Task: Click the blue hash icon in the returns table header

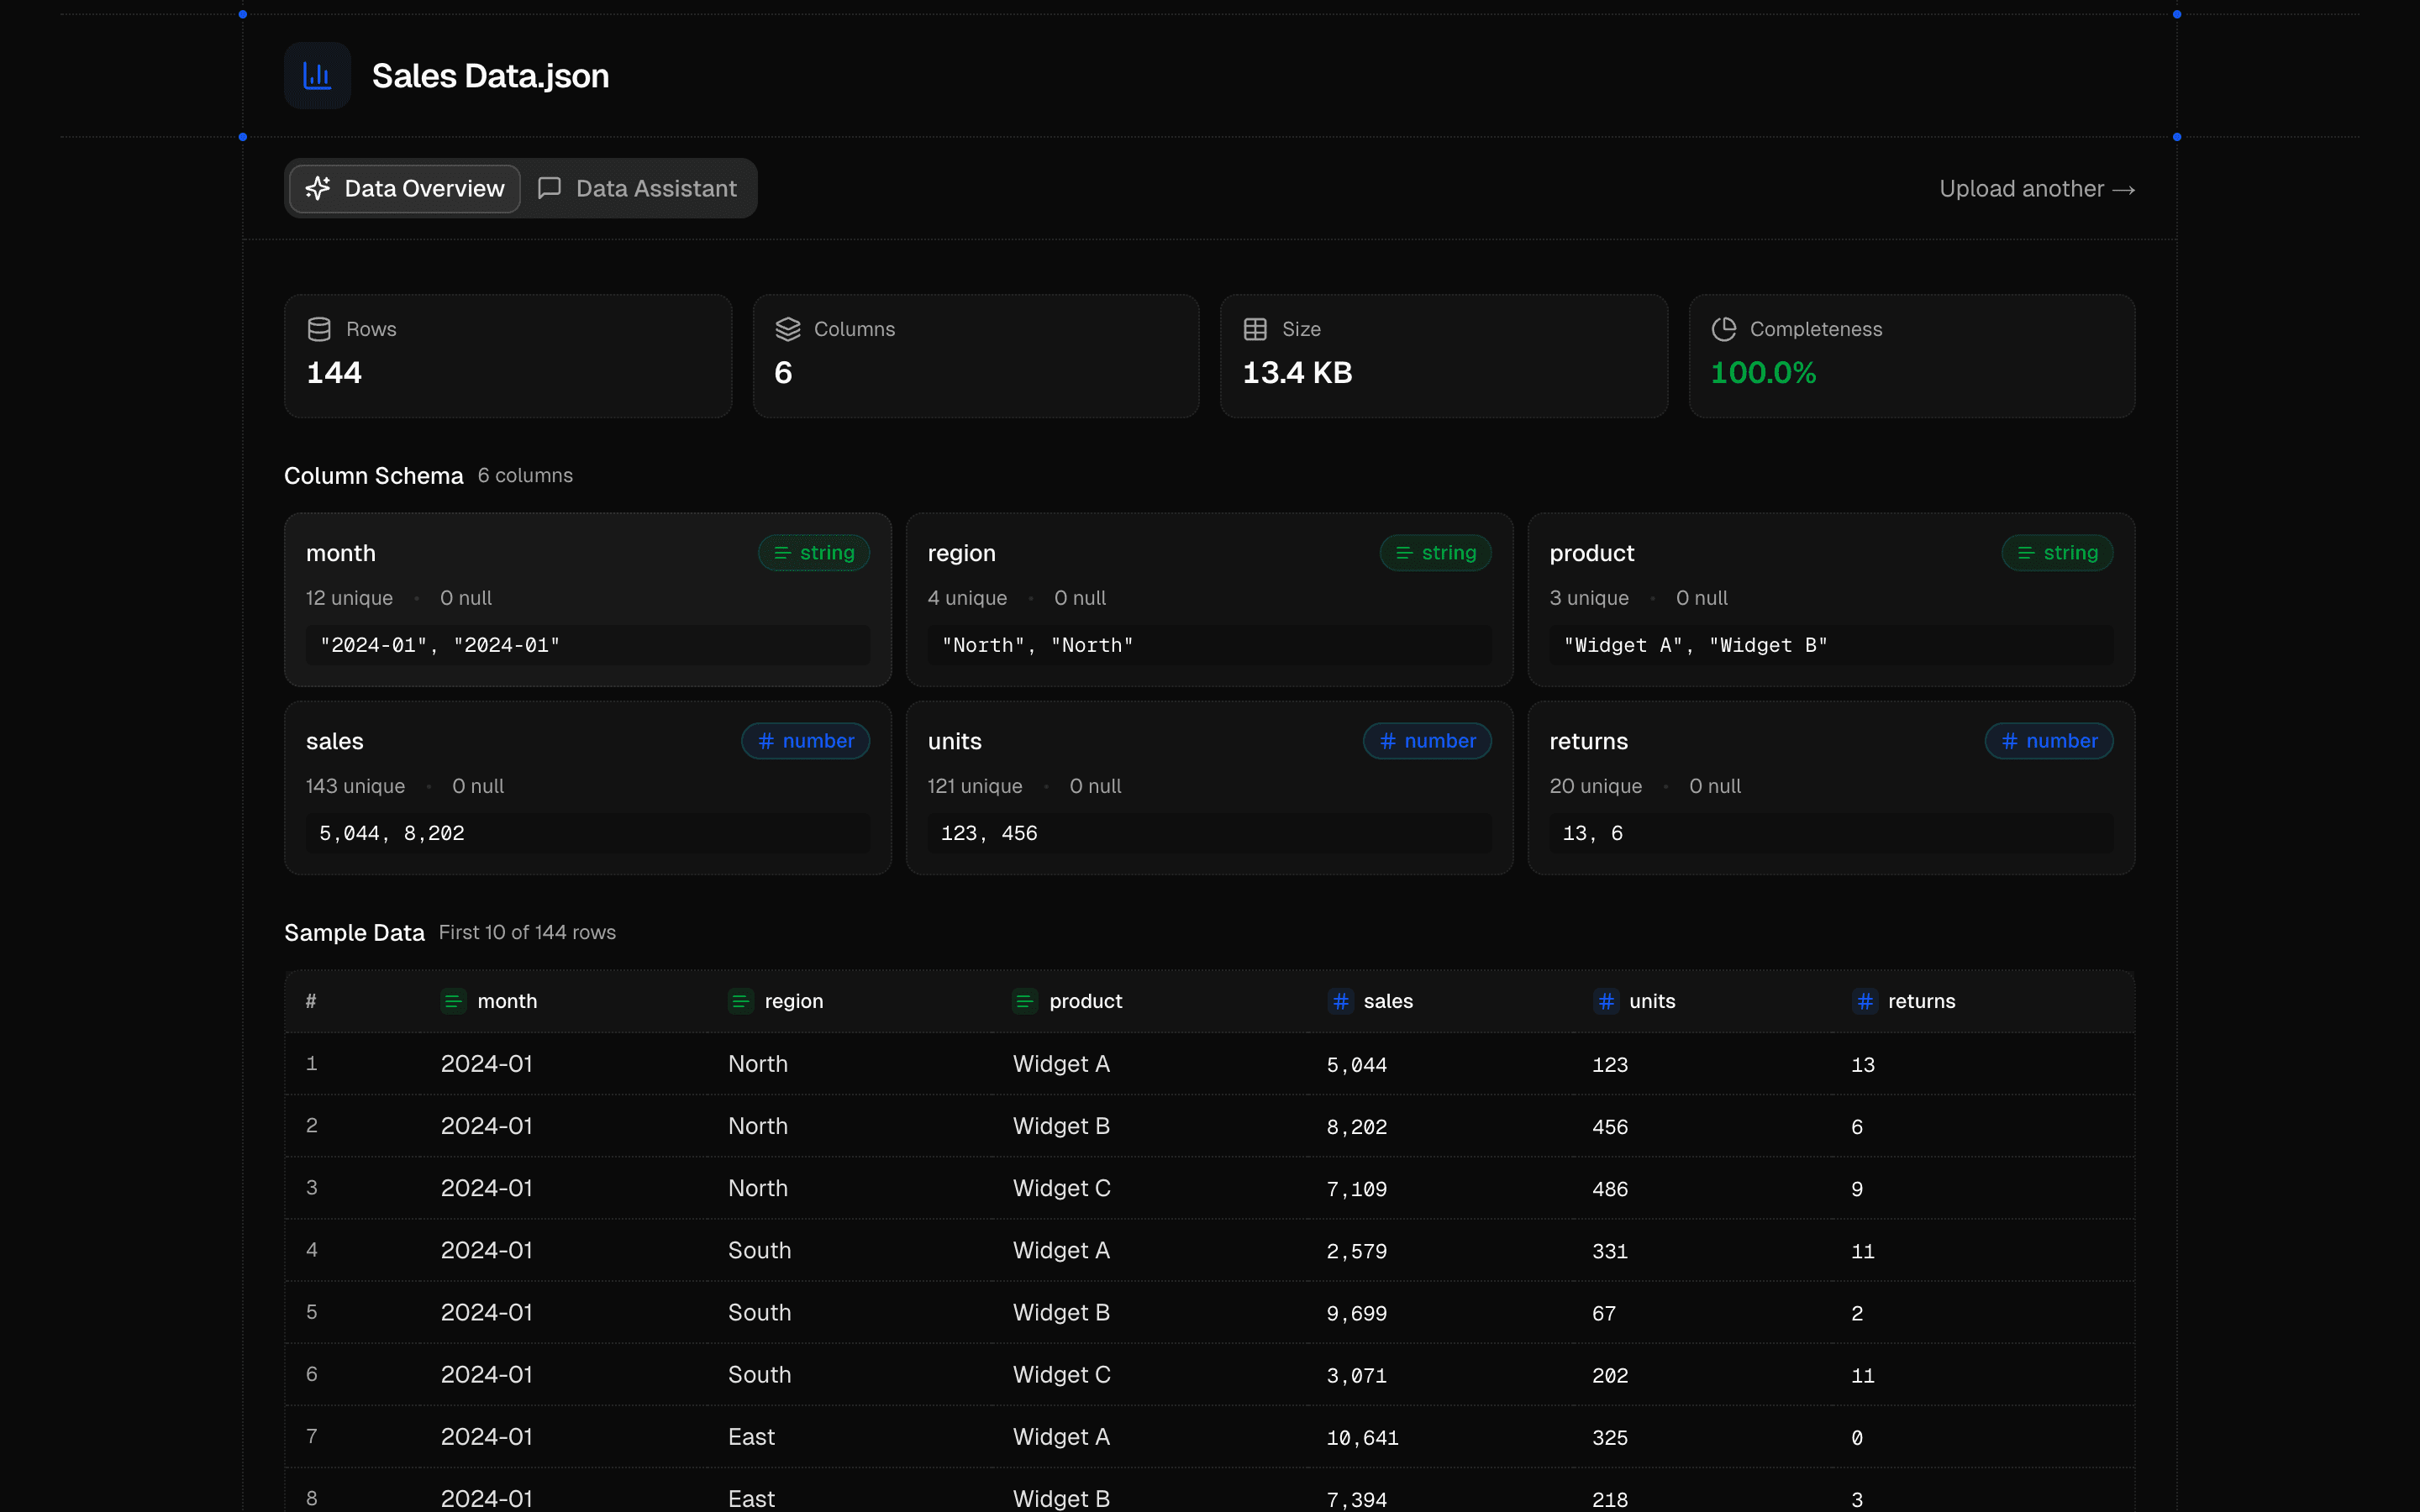Action: 1866,1001
